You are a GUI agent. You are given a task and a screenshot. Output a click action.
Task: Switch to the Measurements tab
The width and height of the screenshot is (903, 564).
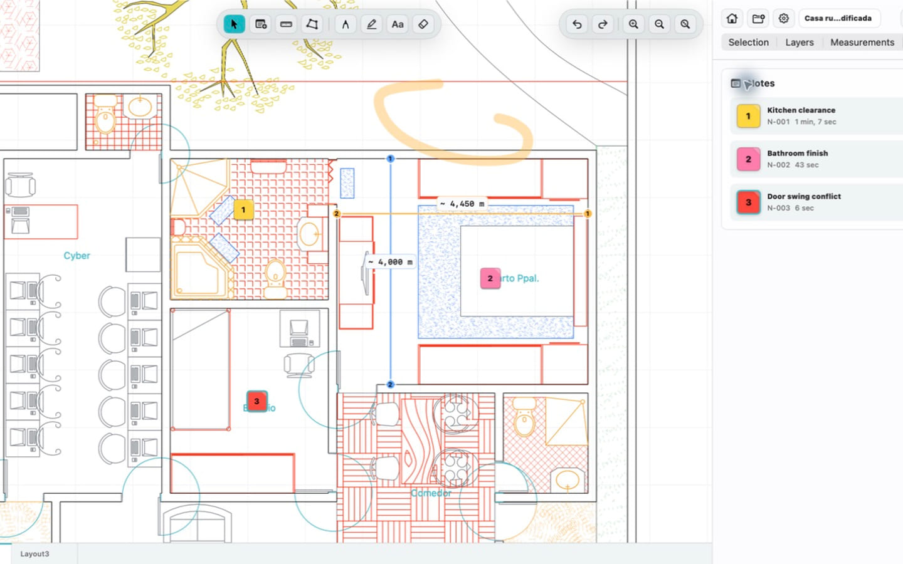pyautogui.click(x=862, y=43)
